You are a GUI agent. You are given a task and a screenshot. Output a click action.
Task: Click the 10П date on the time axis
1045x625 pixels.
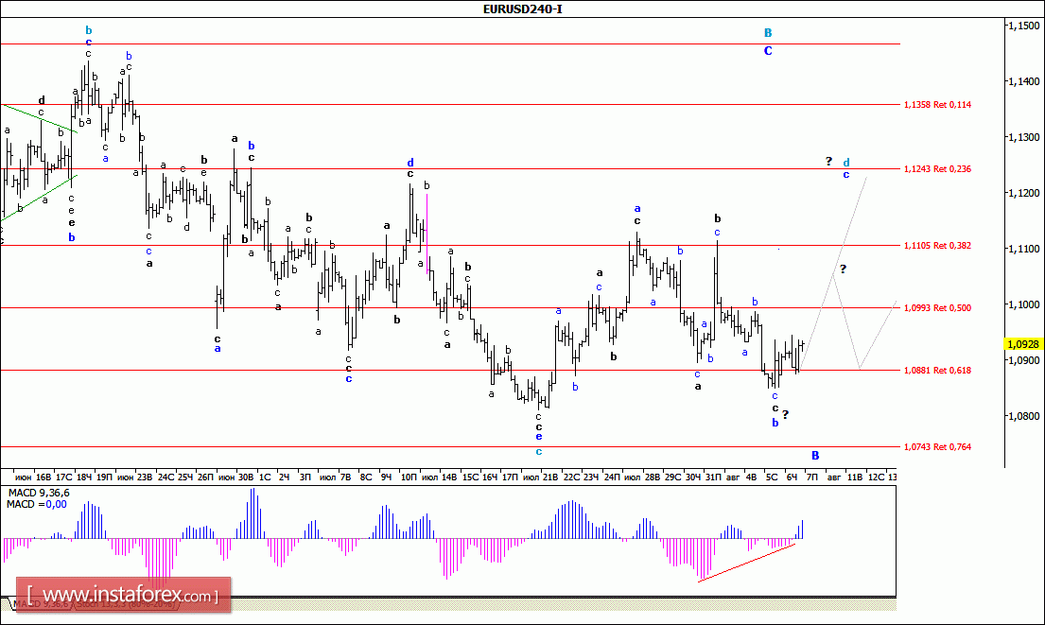click(x=409, y=477)
